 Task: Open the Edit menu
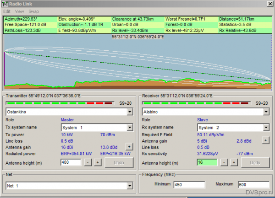pos(7,11)
